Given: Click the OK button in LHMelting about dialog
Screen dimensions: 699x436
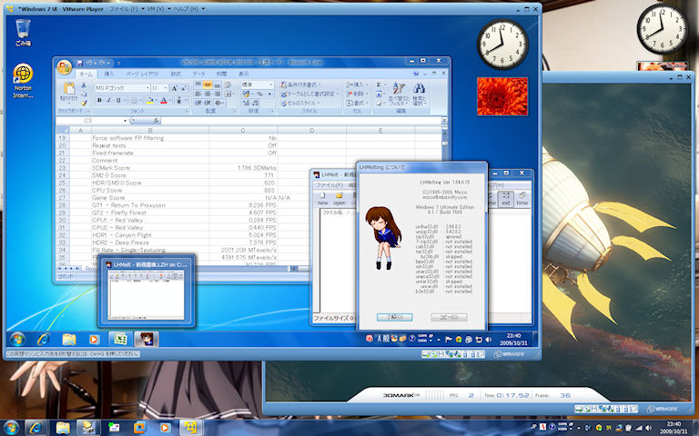Looking at the screenshot, I should (394, 317).
